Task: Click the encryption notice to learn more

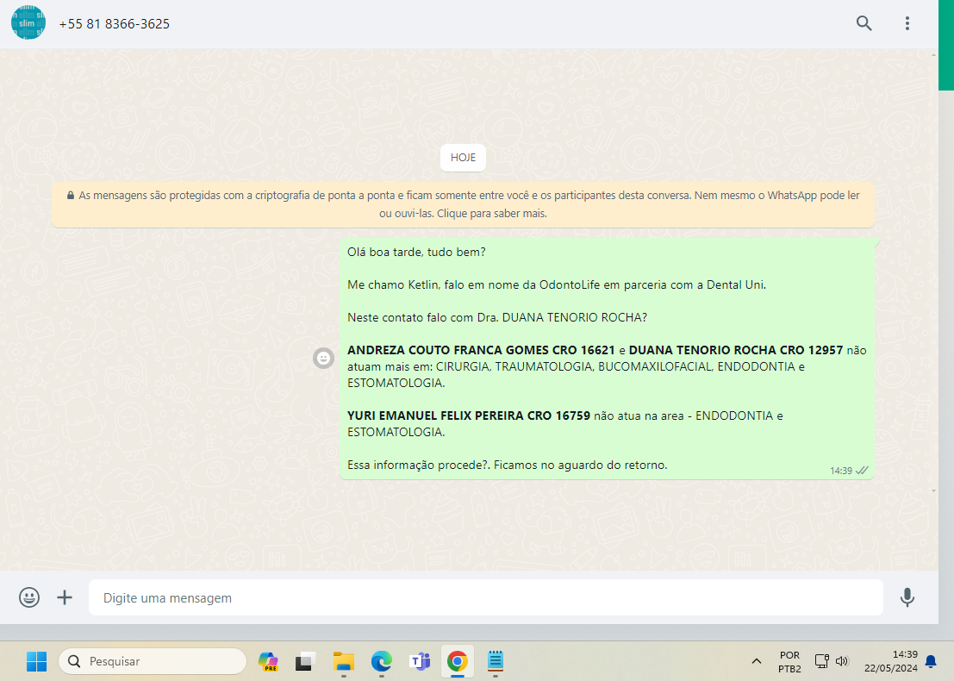Action: pyautogui.click(x=463, y=204)
